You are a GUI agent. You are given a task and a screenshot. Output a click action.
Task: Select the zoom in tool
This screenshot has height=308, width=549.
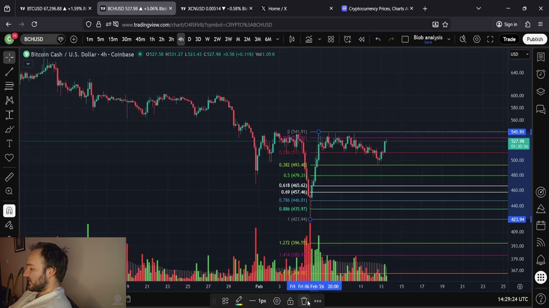(x=9, y=191)
